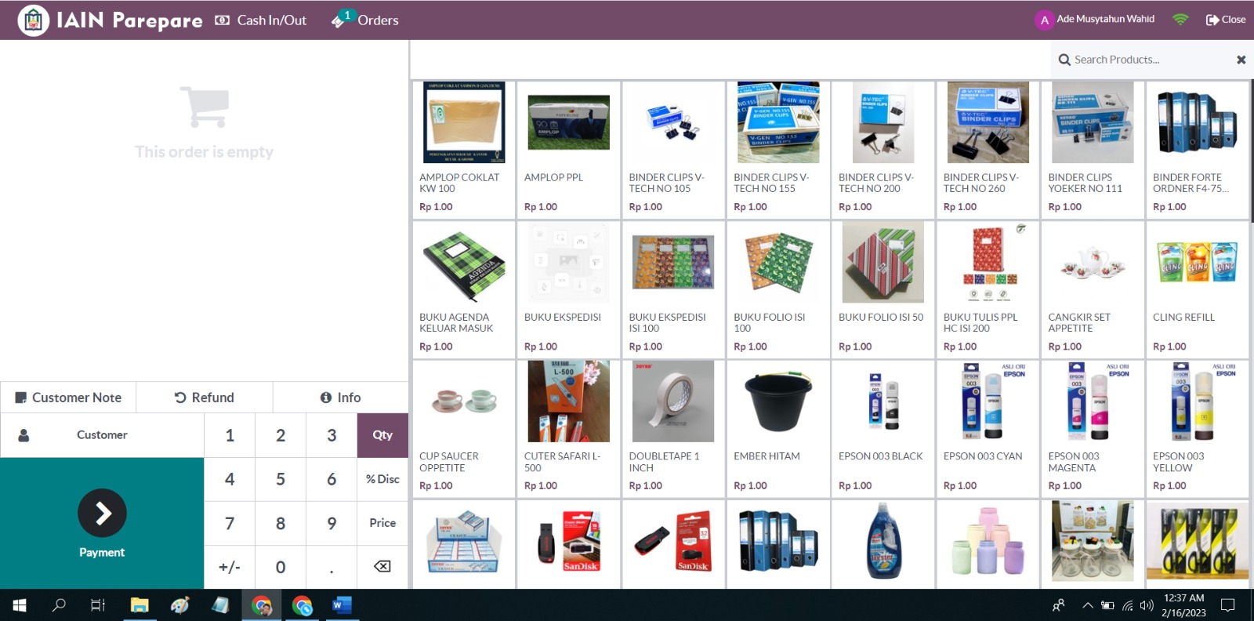Screen dimensions: 1254x621
Task: Click the Refund button
Action: tap(204, 398)
